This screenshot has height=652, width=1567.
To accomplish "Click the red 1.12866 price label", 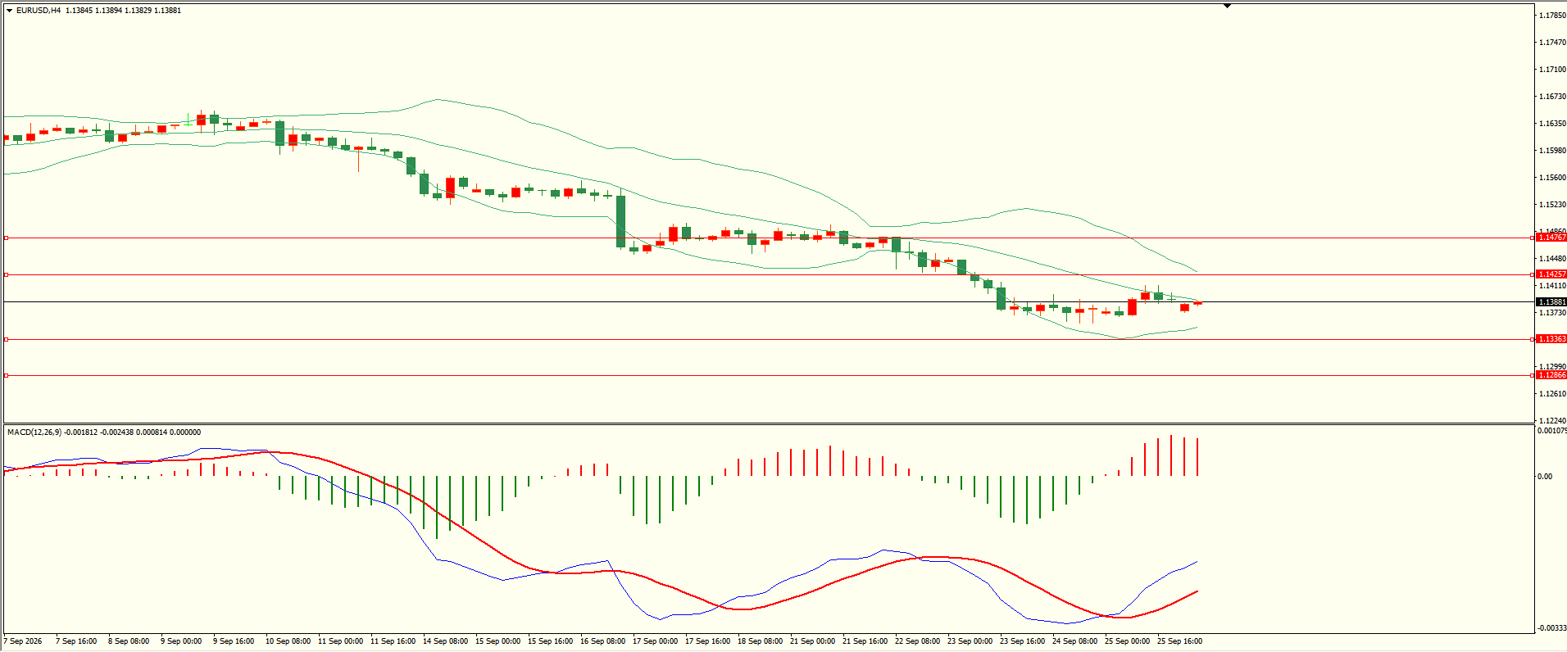I will [1551, 375].
